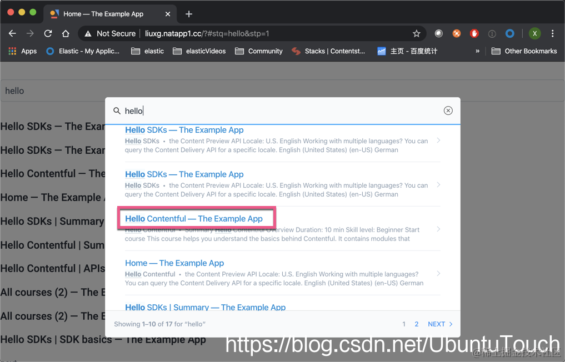This screenshot has width=565, height=362.
Task: Click the red hand blocker extension icon
Action: 474,33
